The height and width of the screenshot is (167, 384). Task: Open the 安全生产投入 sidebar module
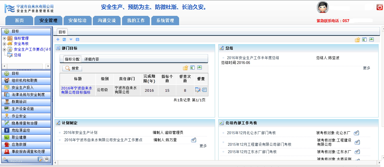26,88
